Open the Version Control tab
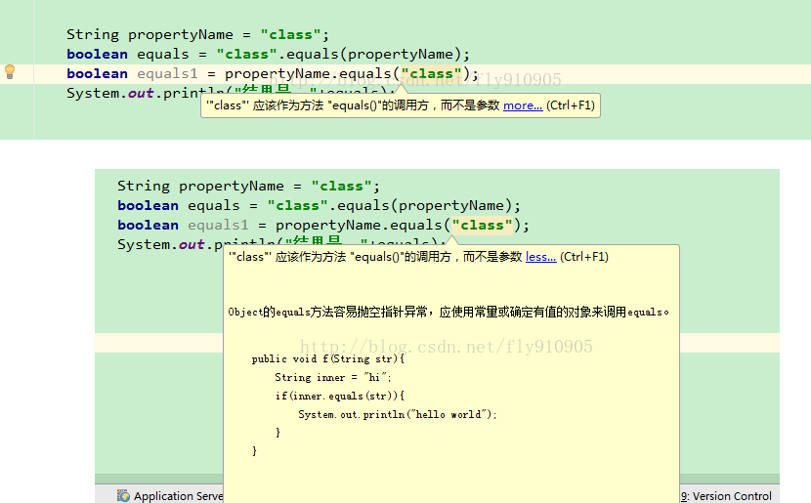Screen dimensions: 811x503 click(726, 496)
